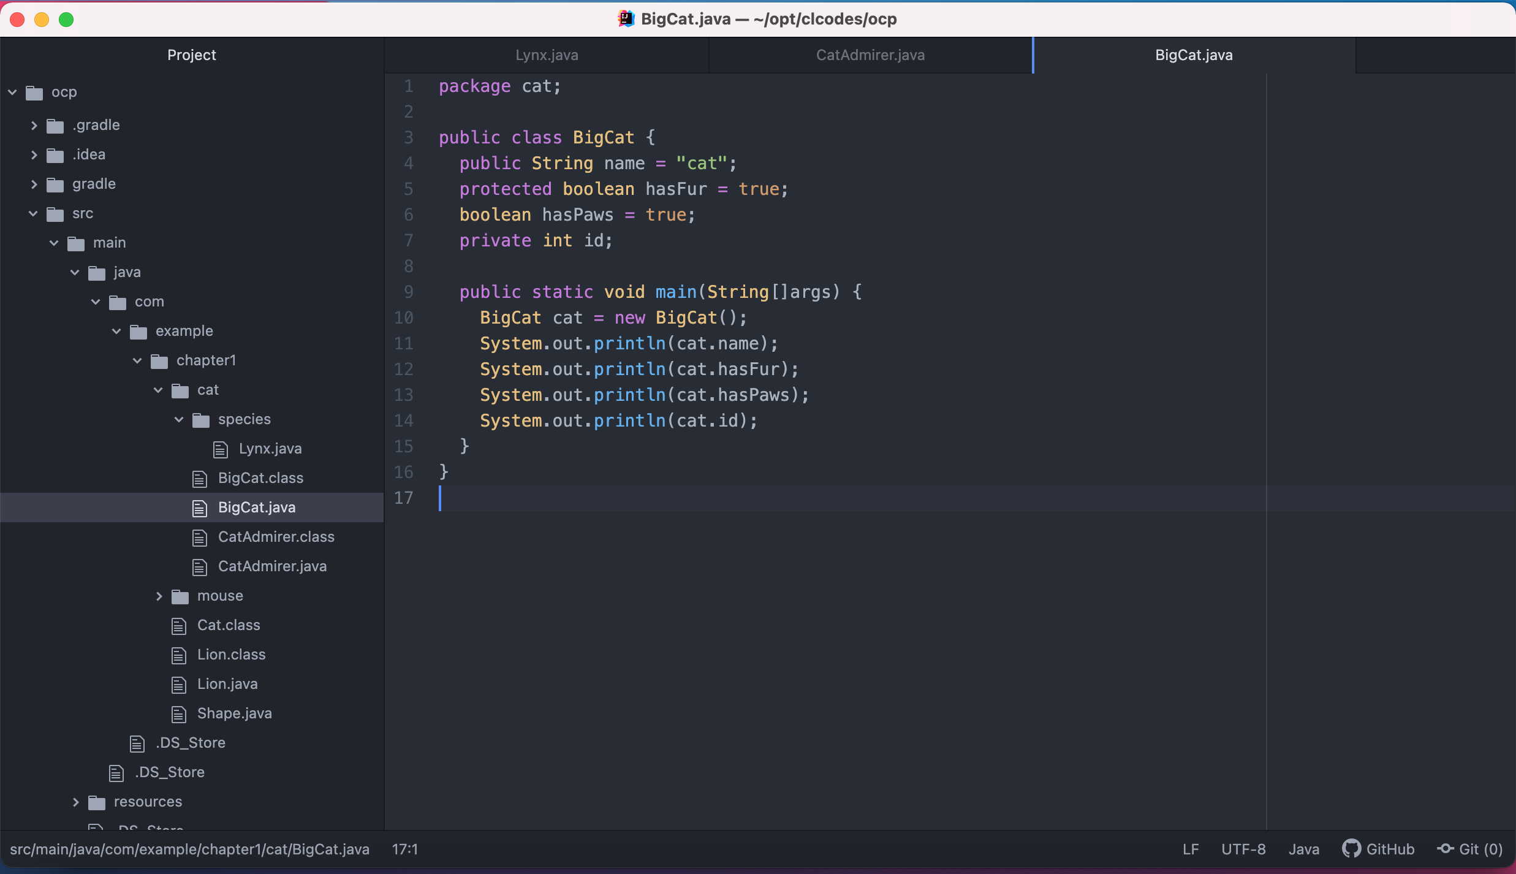Click the main folder icon
This screenshot has height=874, width=1516.
76,244
